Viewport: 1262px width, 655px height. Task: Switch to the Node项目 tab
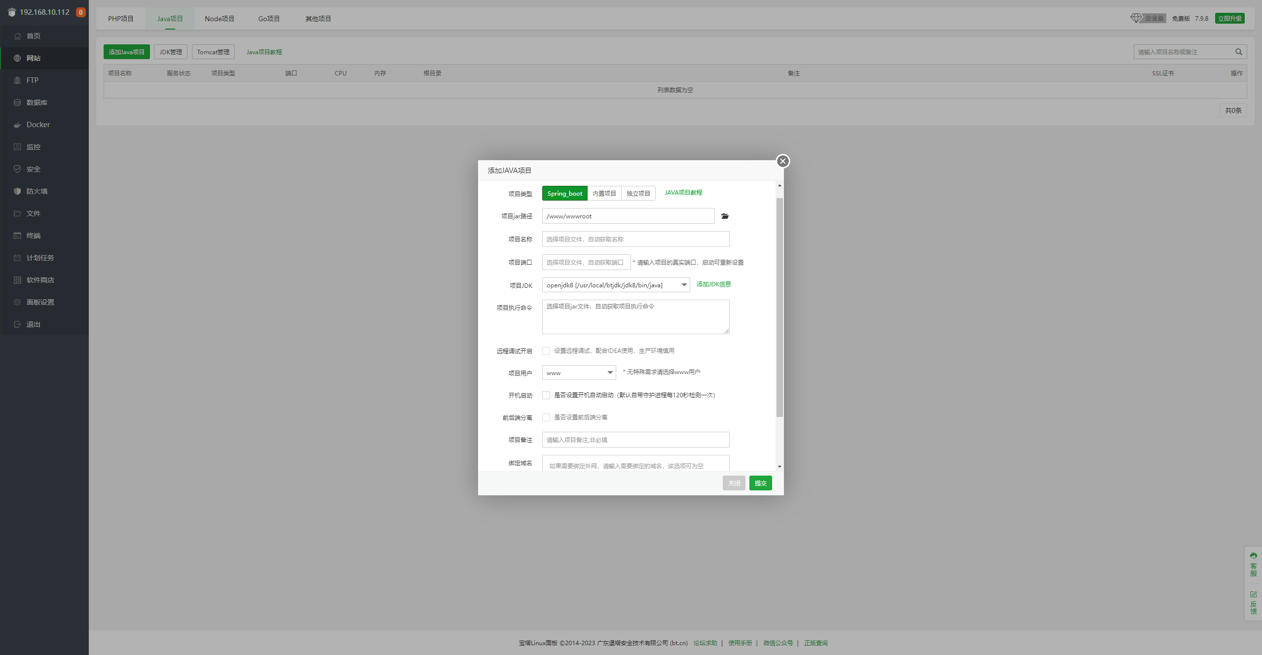220,19
